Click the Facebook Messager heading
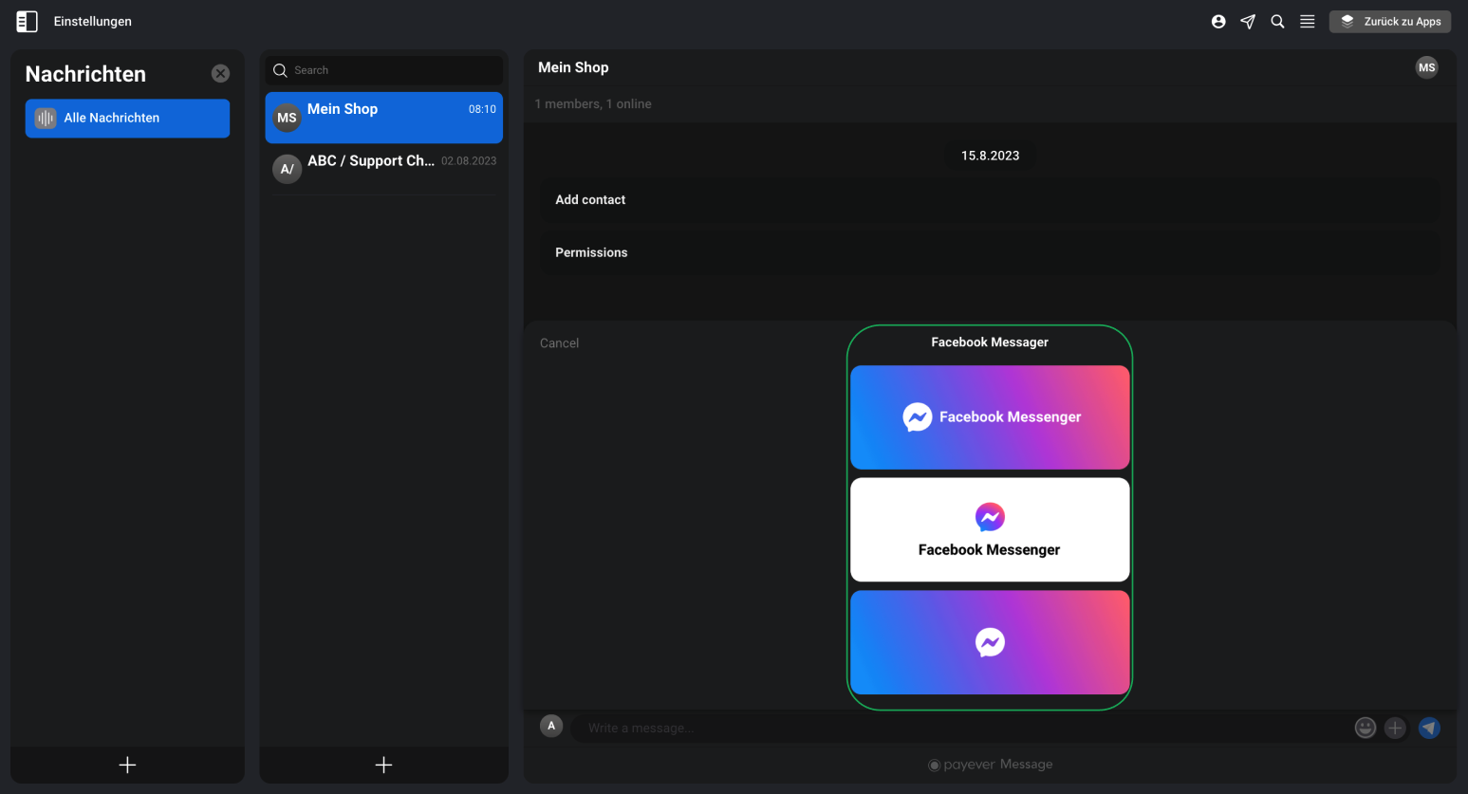The height and width of the screenshot is (794, 1468). [990, 342]
